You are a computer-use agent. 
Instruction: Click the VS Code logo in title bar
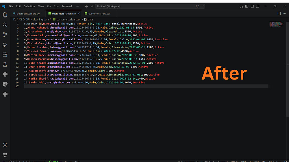pos(4,6)
